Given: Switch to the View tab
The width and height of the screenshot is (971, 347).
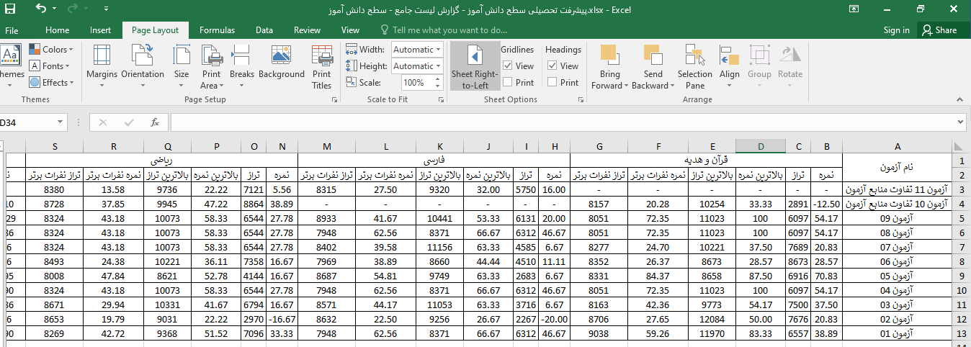Looking at the screenshot, I should click(x=350, y=30).
